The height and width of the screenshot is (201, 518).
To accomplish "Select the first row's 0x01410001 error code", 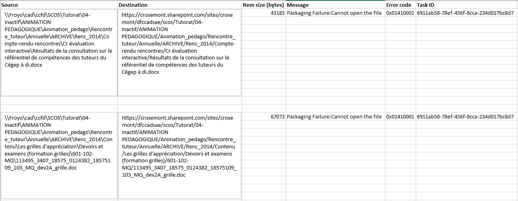I will (400, 13).
